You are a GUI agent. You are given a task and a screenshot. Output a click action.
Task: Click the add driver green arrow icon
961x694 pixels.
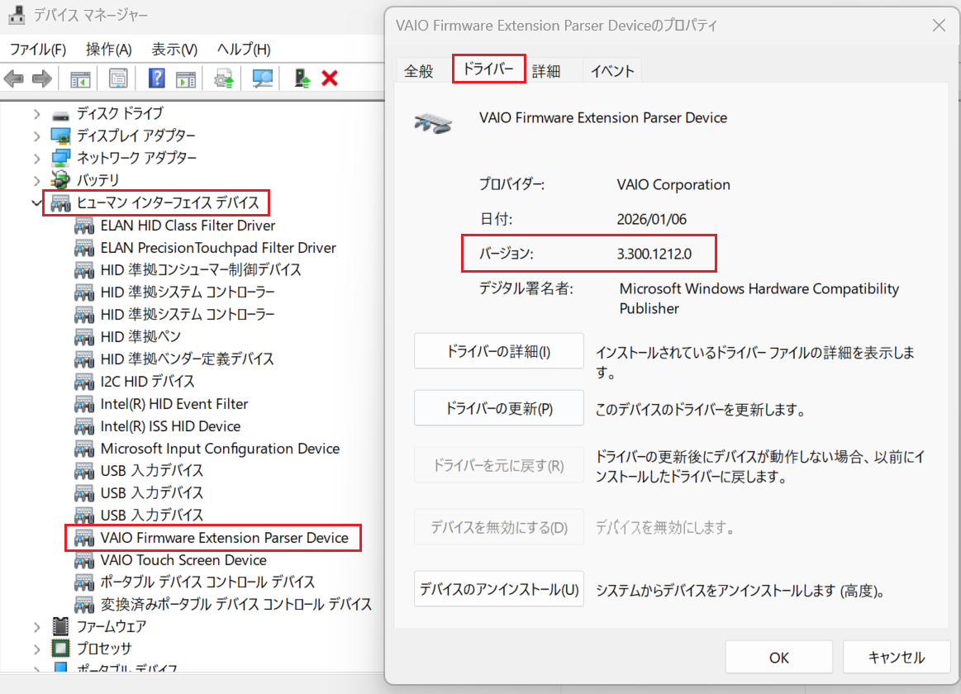point(302,78)
